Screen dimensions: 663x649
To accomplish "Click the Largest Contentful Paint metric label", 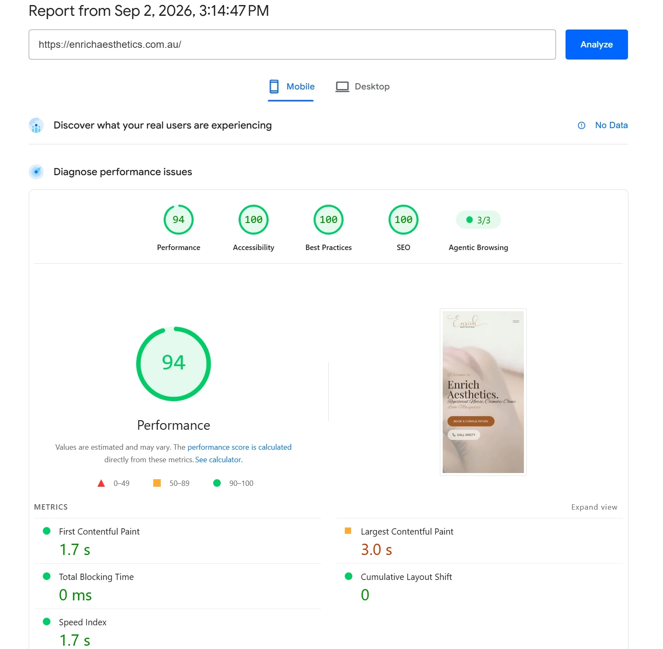I will click(x=407, y=532).
